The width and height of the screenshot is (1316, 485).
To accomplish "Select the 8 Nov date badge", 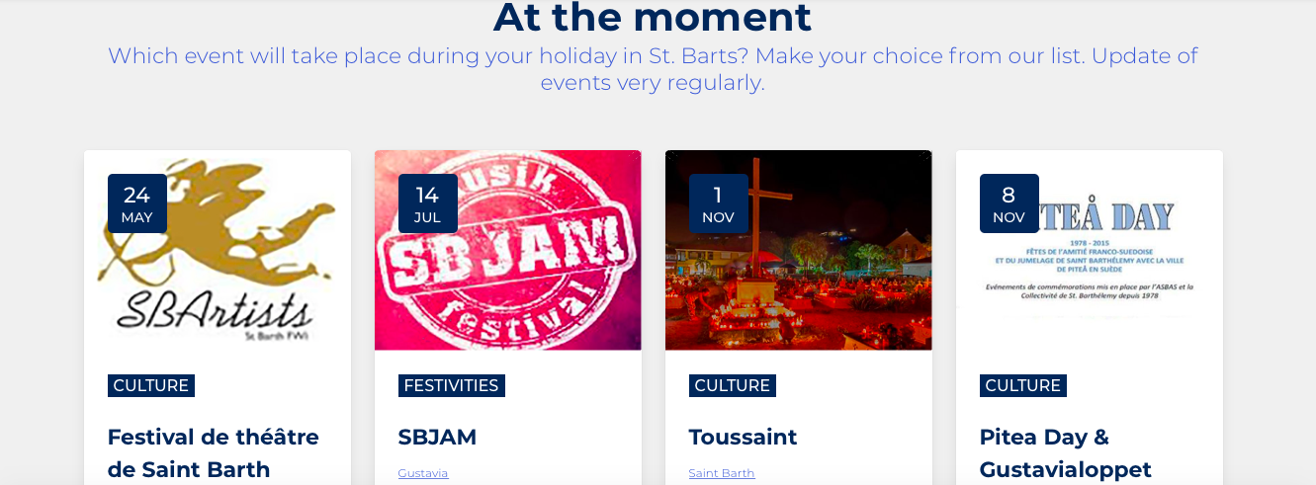I will coord(1009,203).
